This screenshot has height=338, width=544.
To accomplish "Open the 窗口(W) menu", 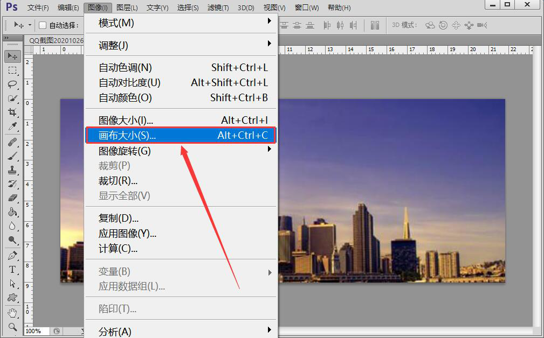I will pyautogui.click(x=307, y=8).
